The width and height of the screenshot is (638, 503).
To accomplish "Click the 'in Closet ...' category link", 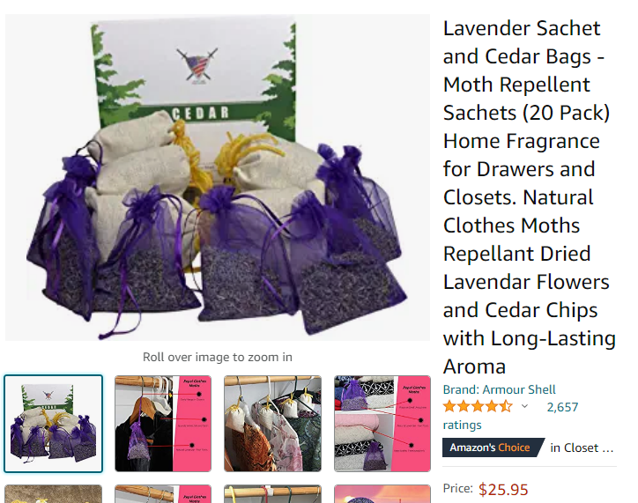I will 582,448.
